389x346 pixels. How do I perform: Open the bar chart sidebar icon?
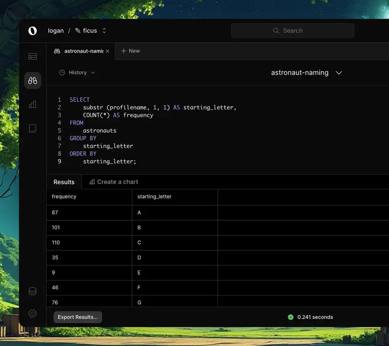point(33,104)
